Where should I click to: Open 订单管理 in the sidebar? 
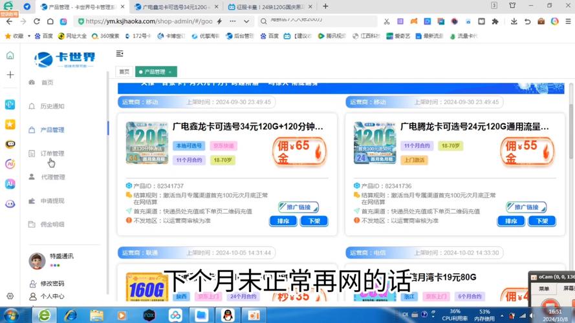(52, 154)
